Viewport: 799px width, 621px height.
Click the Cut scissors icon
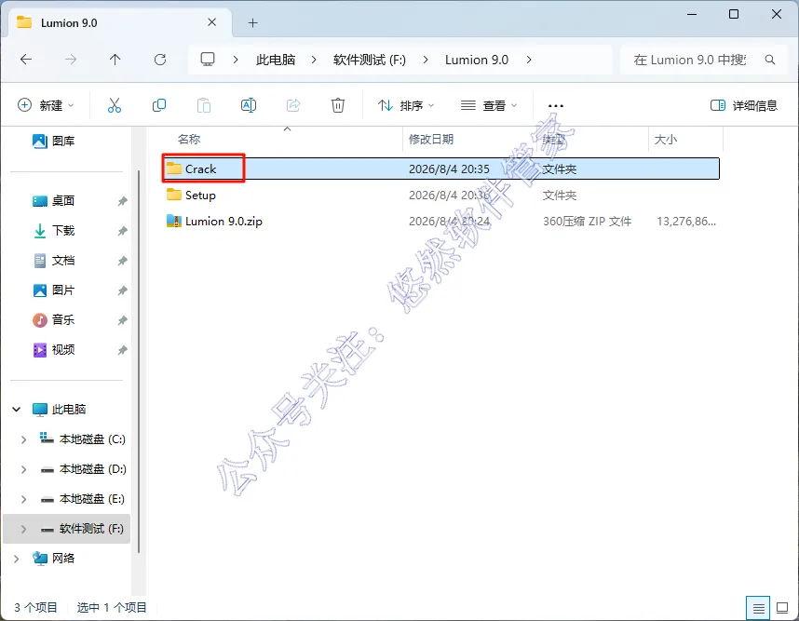pos(115,105)
